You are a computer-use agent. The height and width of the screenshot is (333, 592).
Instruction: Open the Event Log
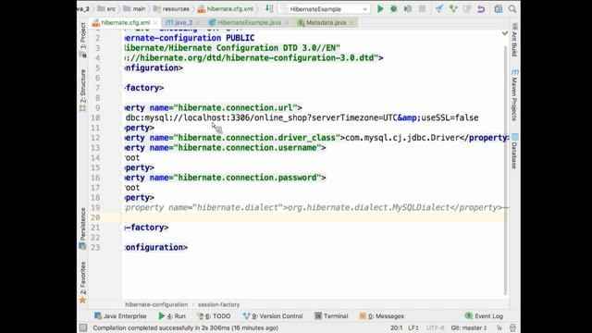484,316
